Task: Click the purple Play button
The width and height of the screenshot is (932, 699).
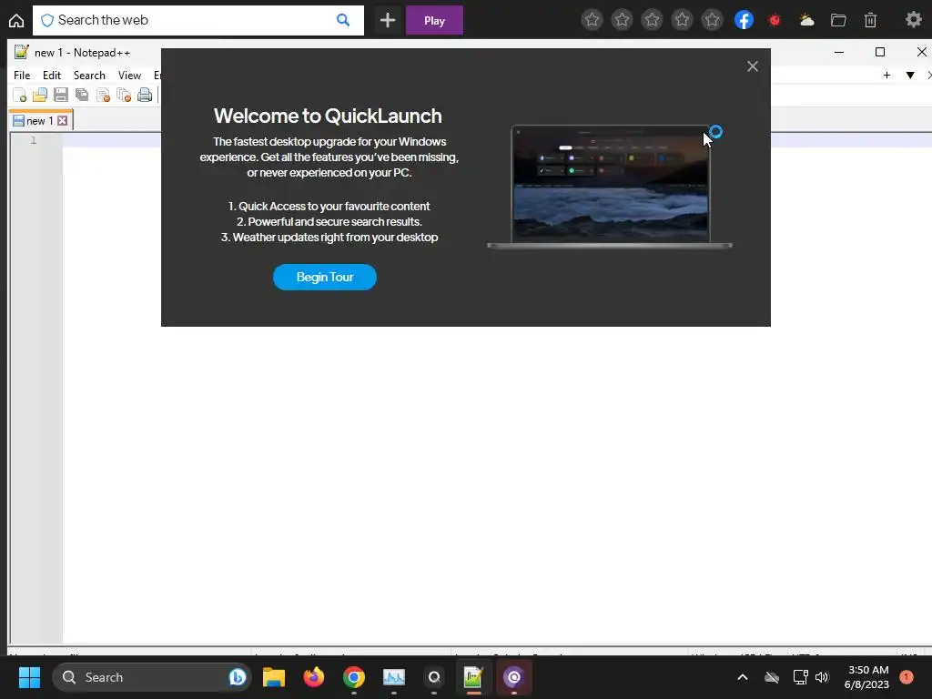Action: (434, 20)
